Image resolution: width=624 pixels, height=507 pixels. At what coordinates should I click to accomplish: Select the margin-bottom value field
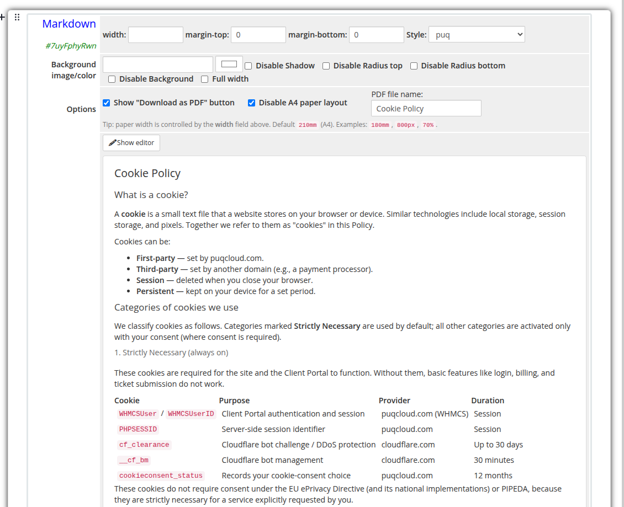tap(376, 34)
